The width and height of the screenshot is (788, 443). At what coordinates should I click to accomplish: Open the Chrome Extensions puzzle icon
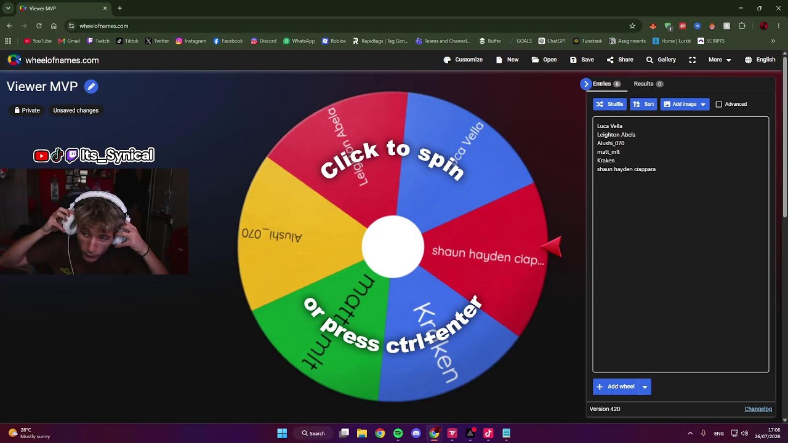click(x=742, y=26)
